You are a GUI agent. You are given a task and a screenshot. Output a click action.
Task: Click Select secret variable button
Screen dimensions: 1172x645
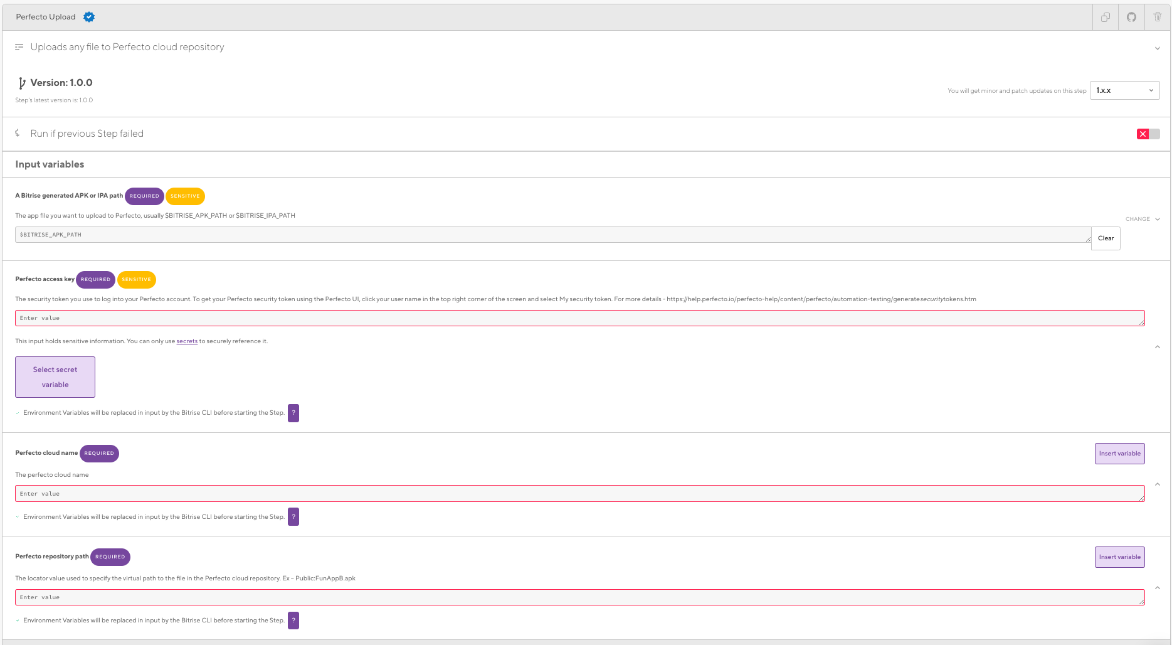click(55, 377)
